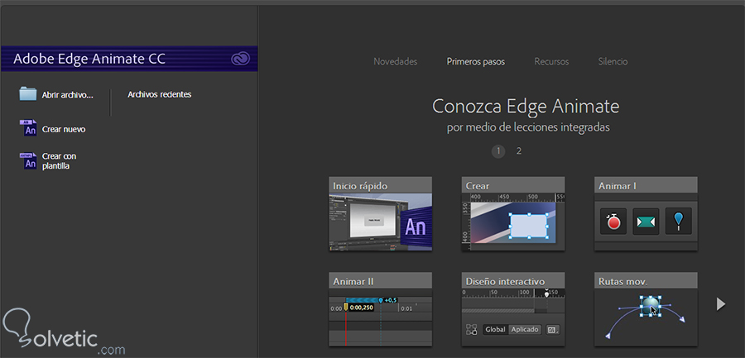The width and height of the screenshot is (745, 358).
Task: Open the Abrir archivo... link
Action: (68, 95)
